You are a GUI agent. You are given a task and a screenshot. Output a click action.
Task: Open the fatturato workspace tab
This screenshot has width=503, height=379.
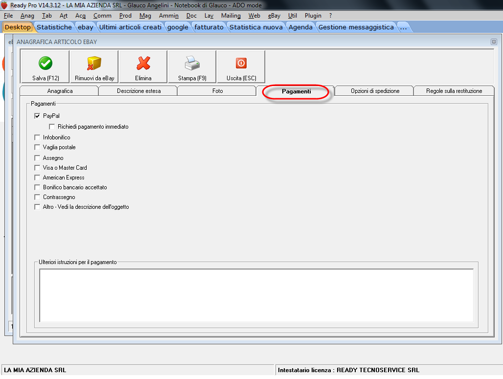(x=209, y=27)
